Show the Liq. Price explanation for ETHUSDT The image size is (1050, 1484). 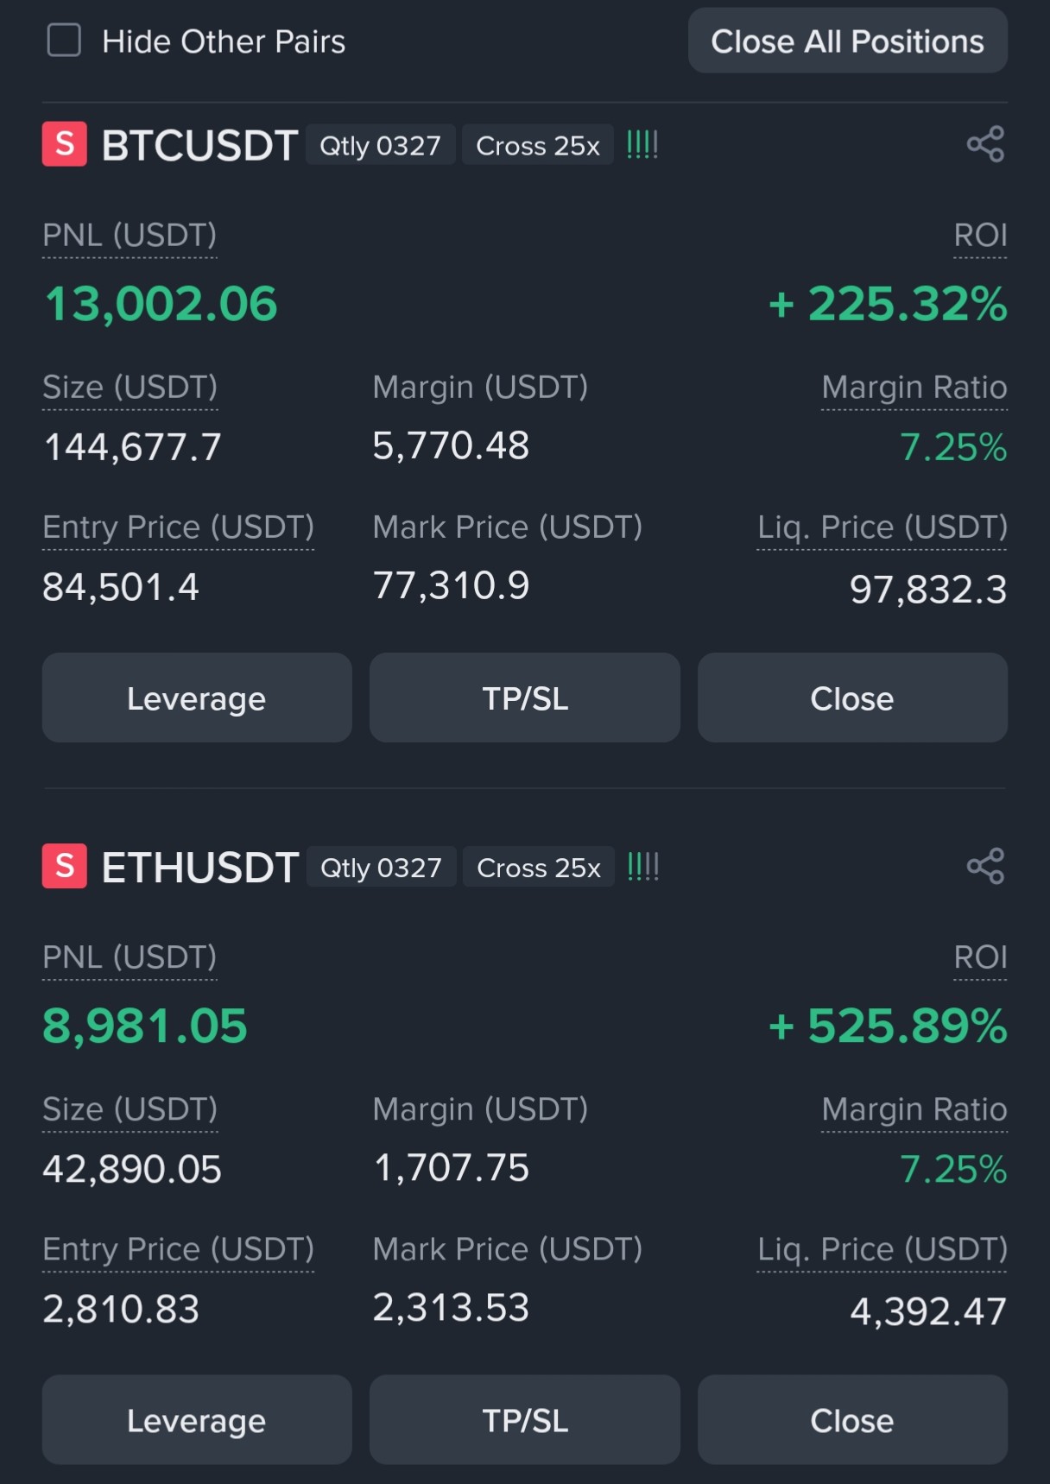click(x=882, y=1249)
